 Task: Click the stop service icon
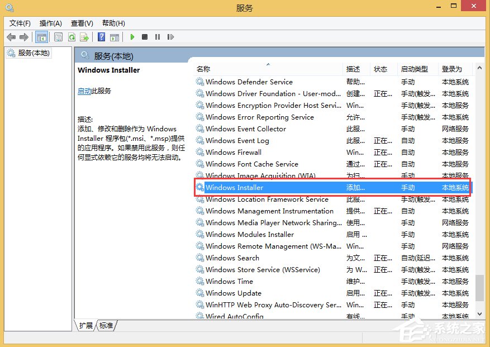tap(144, 37)
